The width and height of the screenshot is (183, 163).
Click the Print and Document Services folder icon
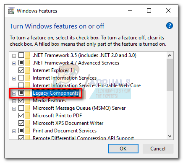tap(27, 131)
